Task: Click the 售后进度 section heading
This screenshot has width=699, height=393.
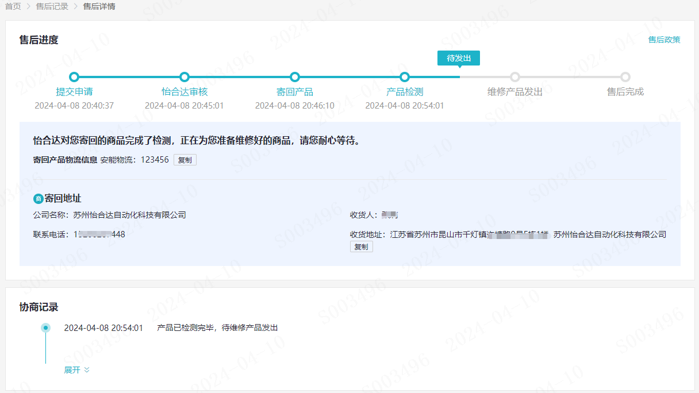Action: [39, 40]
